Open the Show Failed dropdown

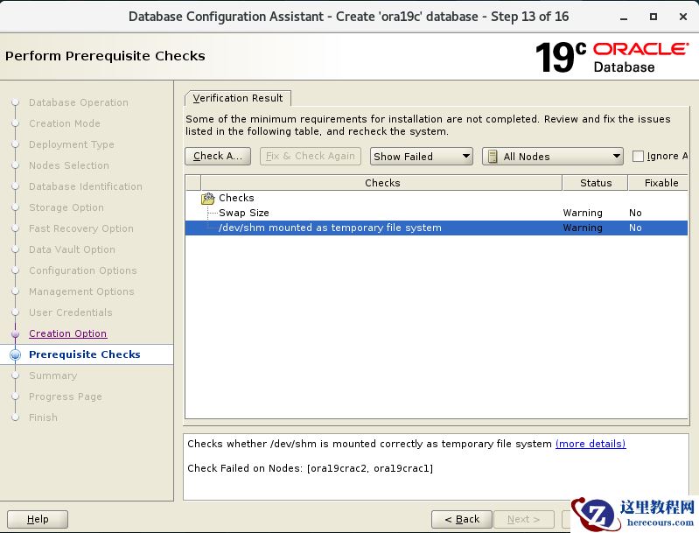pos(422,157)
